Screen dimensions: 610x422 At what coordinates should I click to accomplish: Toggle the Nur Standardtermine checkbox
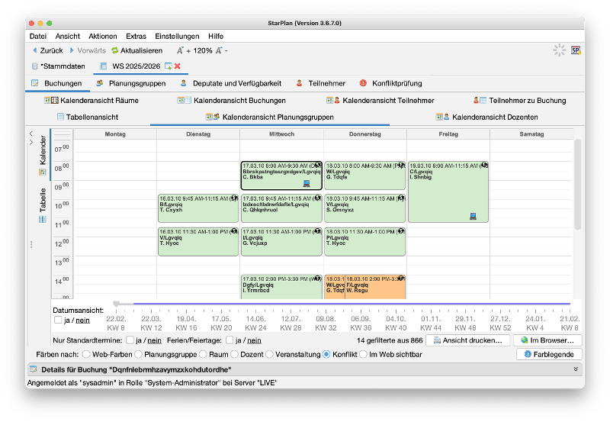pyautogui.click(x=130, y=340)
